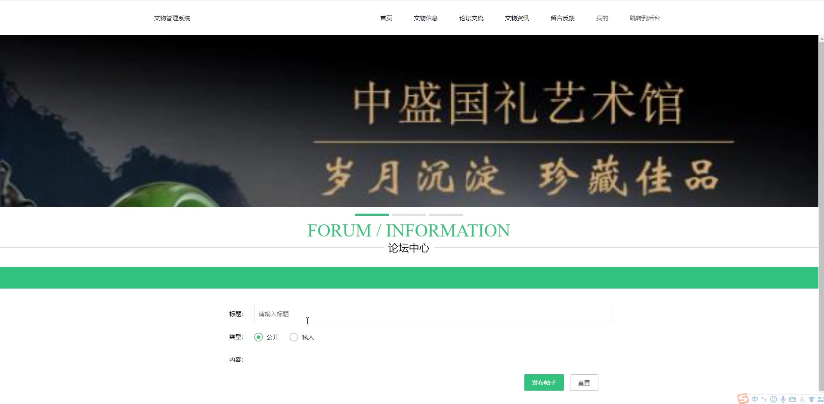
Task: Go to 首页 in the top navigation
Action: pos(386,18)
